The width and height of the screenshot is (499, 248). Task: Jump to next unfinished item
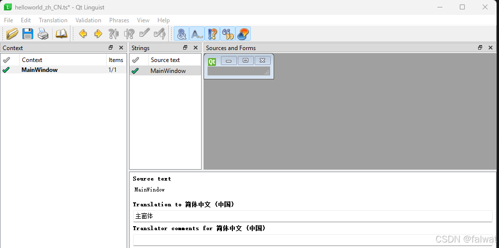tap(129, 33)
